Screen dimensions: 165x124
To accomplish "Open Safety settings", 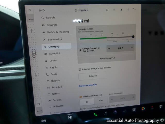I will (54, 94).
